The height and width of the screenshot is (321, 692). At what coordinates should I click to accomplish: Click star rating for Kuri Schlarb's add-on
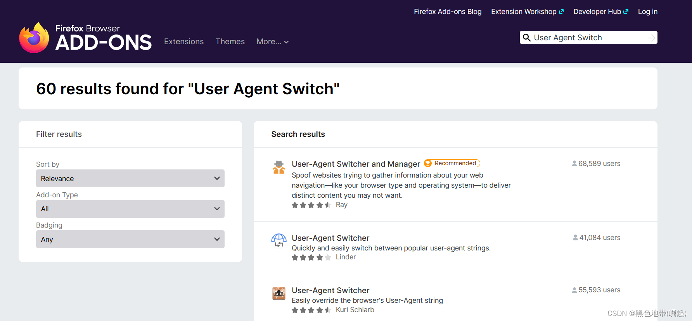tap(311, 310)
